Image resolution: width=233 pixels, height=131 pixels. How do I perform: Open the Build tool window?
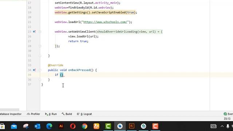coord(67,114)
